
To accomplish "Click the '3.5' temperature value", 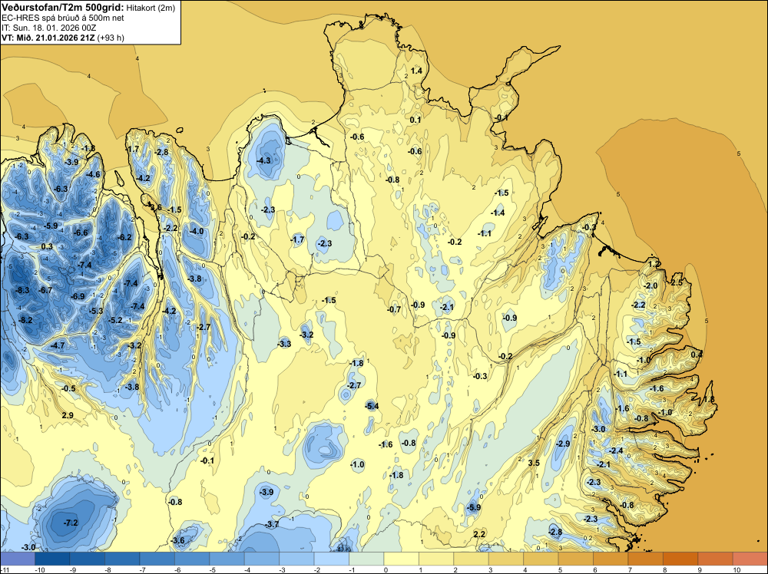I will click(x=534, y=463).
